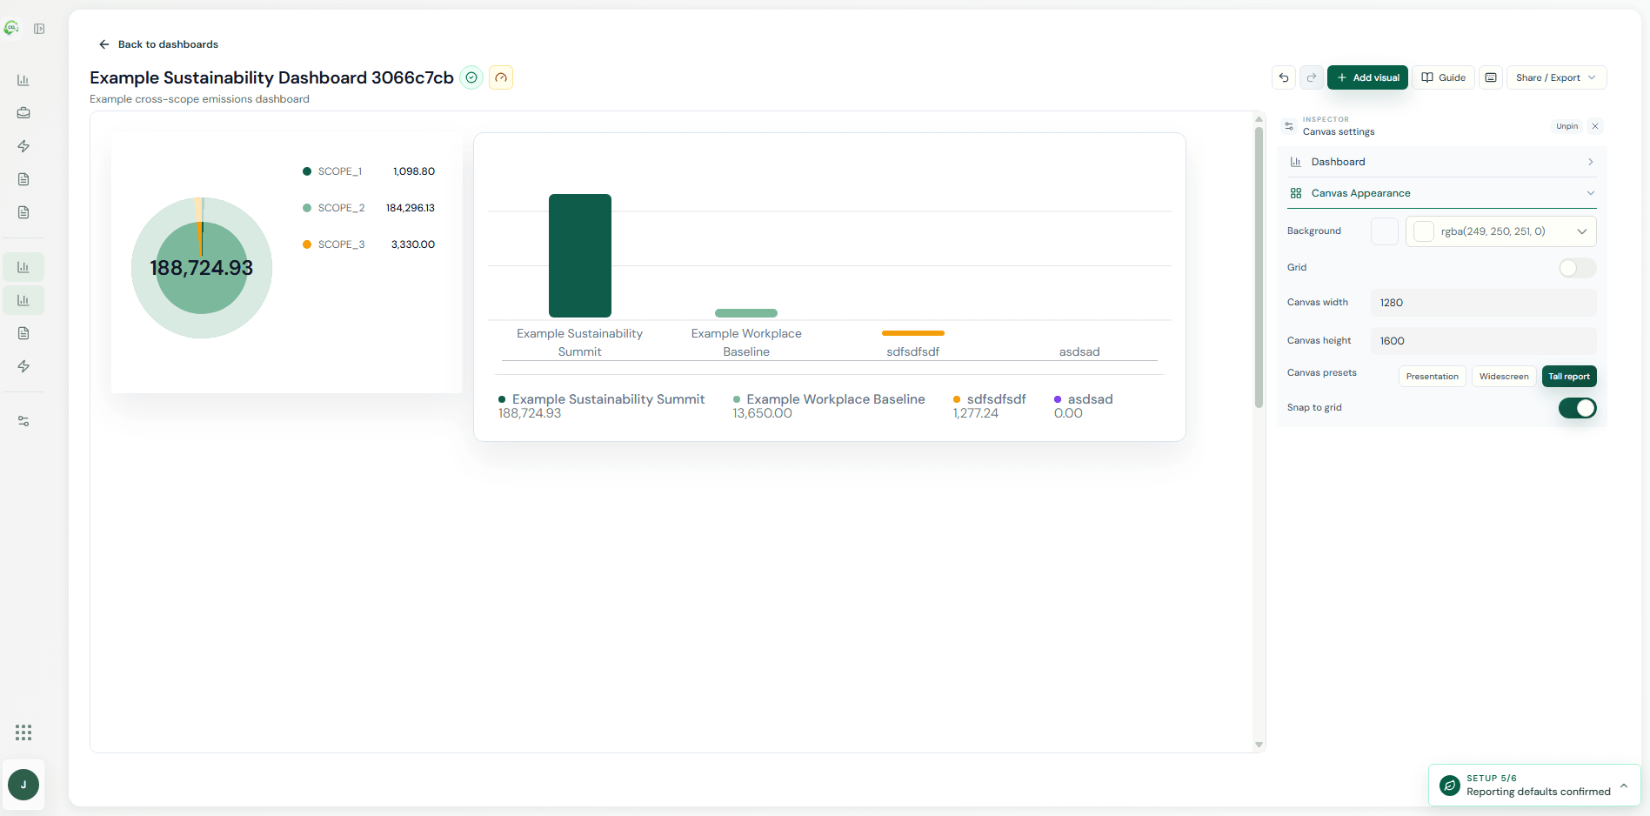Click the donut chart total 188,724.93
Image resolution: width=1650 pixels, height=816 pixels.
pos(202,268)
